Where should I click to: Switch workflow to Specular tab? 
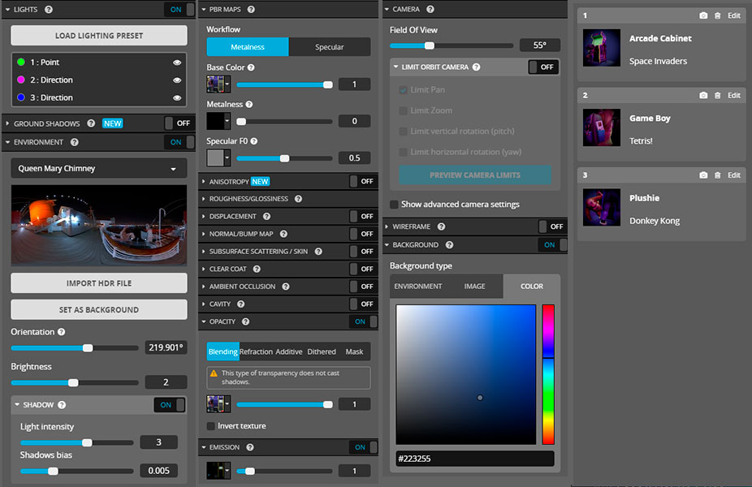(x=329, y=47)
